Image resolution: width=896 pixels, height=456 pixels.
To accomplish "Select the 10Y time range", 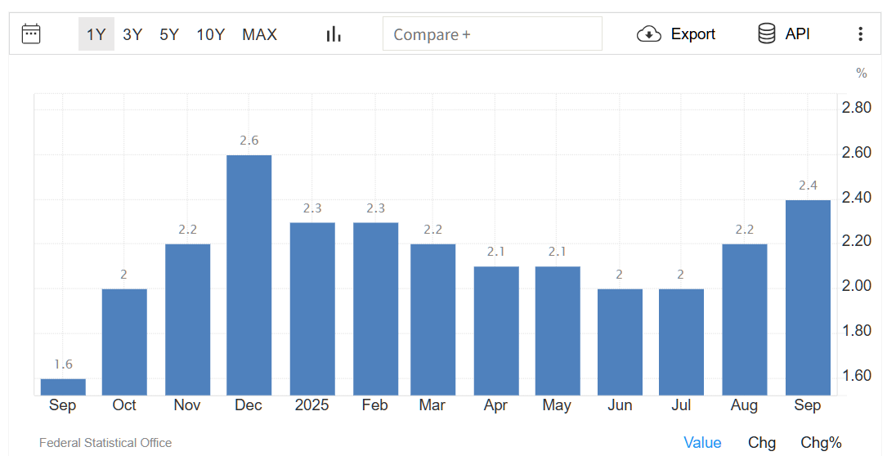I will coord(210,34).
